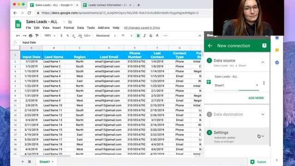
Task: Select the Input Date header cell
Action: 31,55
